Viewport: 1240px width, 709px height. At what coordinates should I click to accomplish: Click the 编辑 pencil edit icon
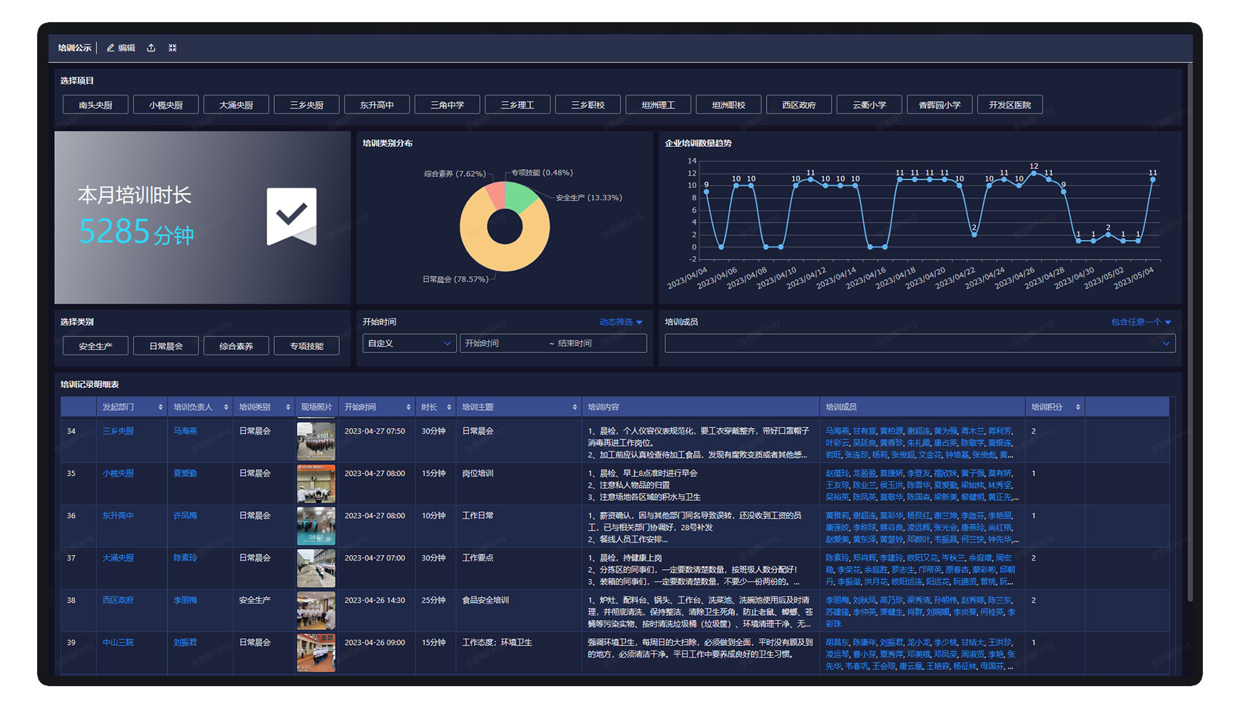[111, 48]
